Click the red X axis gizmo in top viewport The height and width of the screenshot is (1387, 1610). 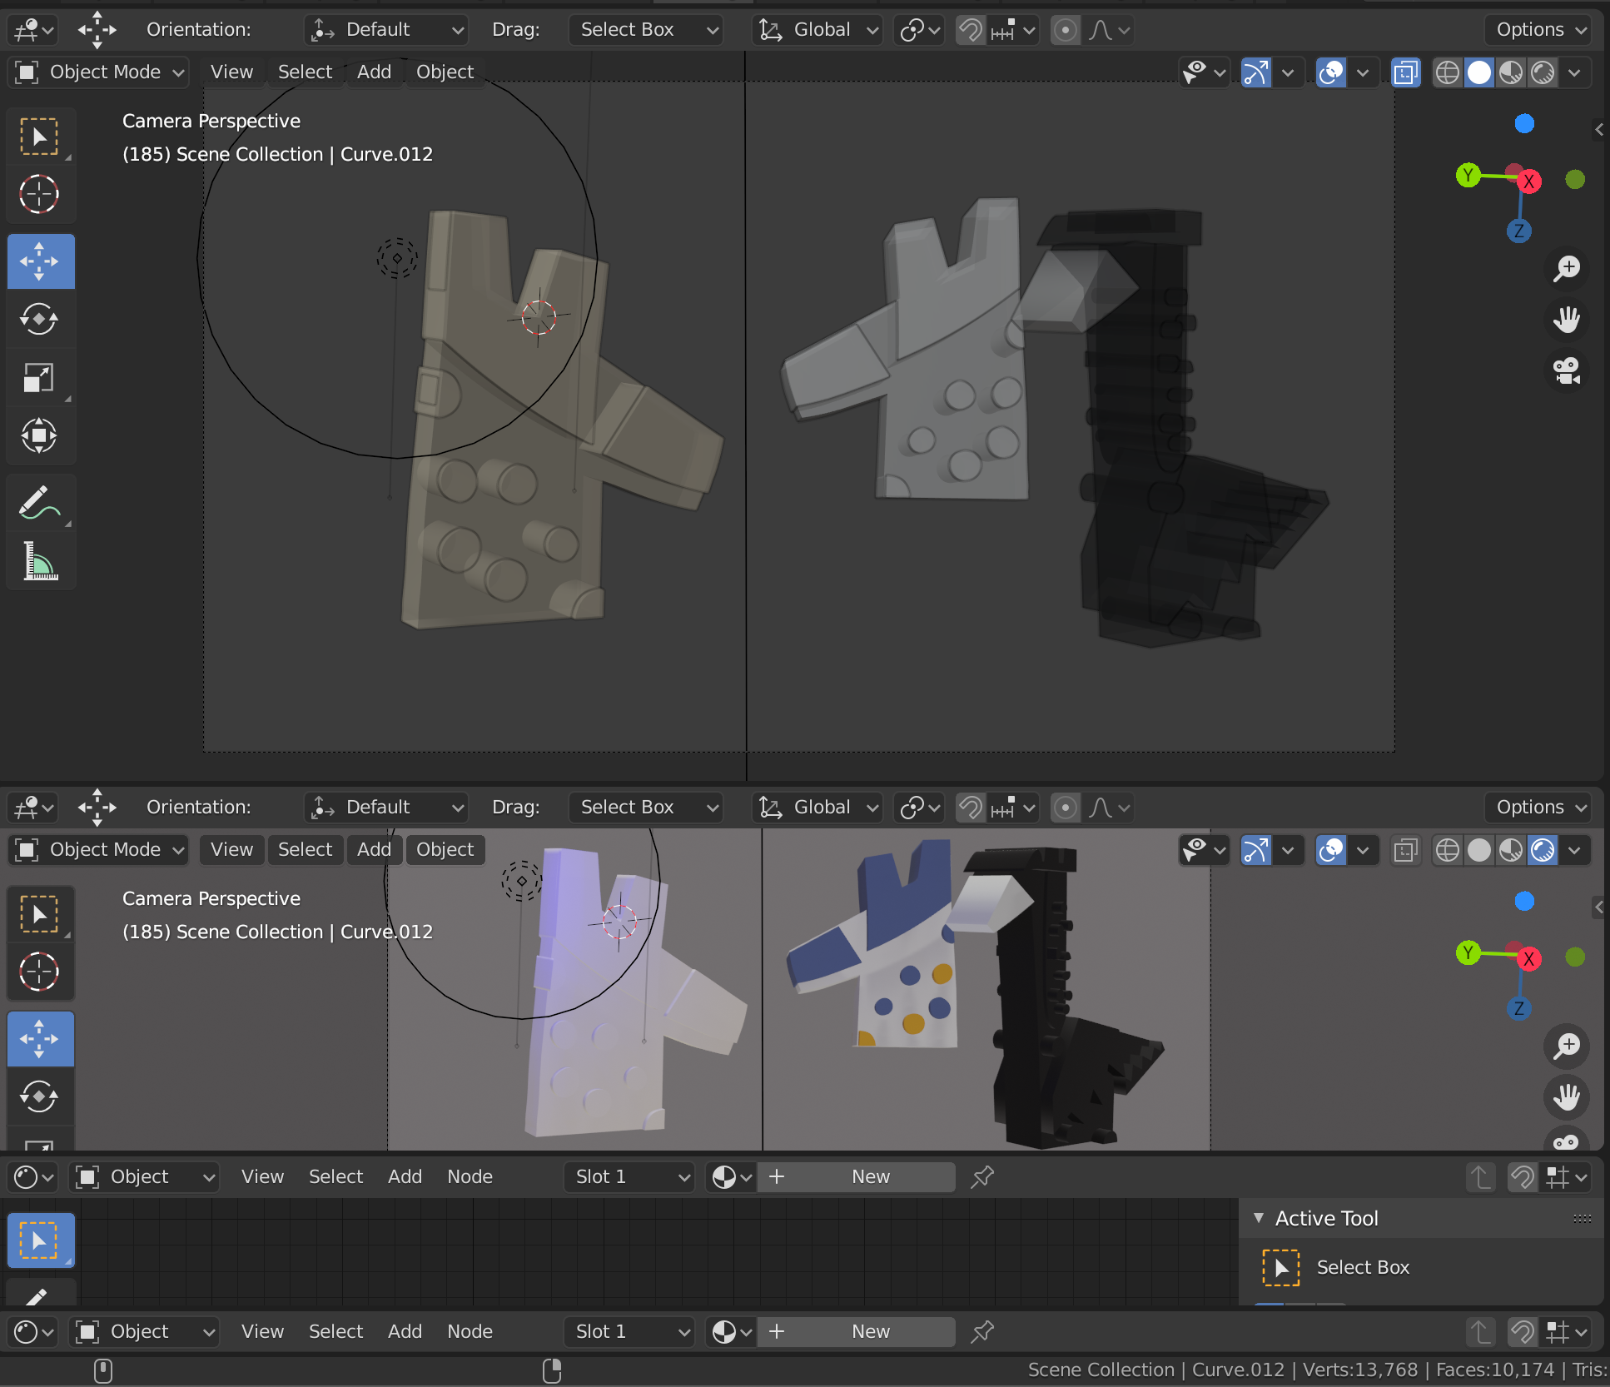click(x=1528, y=181)
